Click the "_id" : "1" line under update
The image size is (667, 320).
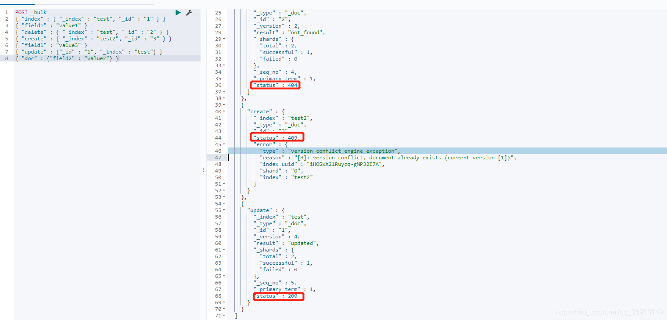[272, 230]
